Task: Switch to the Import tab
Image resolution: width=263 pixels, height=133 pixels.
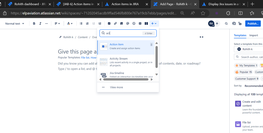Action: point(254,35)
